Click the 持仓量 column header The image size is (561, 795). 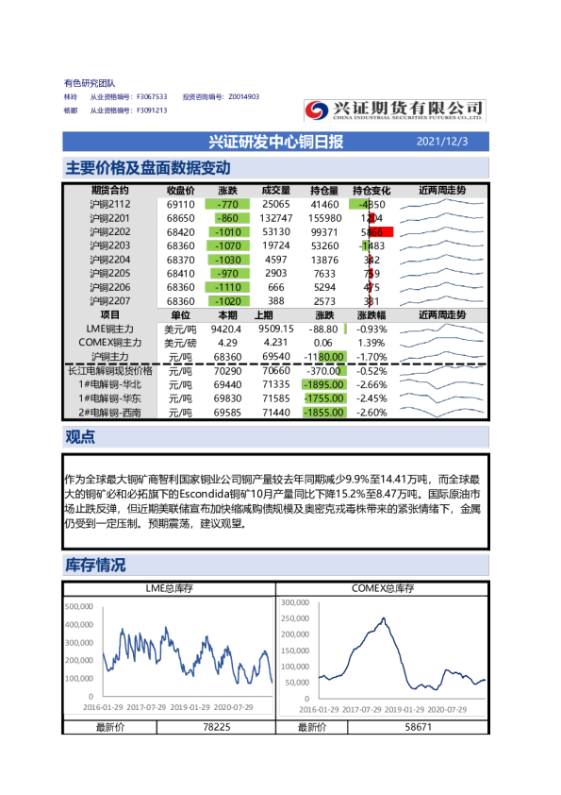[x=324, y=191]
